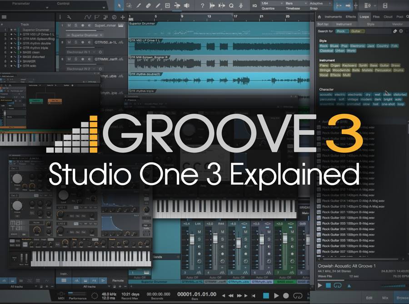
Task: Switch to Cloud tab in browser
Action: 388,17
